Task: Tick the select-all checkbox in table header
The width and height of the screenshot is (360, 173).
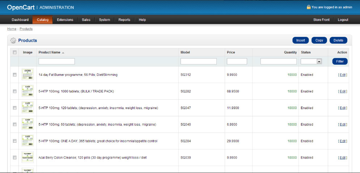Action: (x=15, y=52)
